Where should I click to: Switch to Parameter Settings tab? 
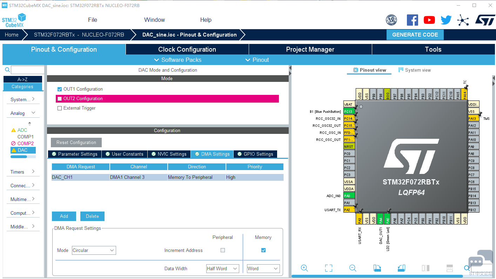(75, 154)
